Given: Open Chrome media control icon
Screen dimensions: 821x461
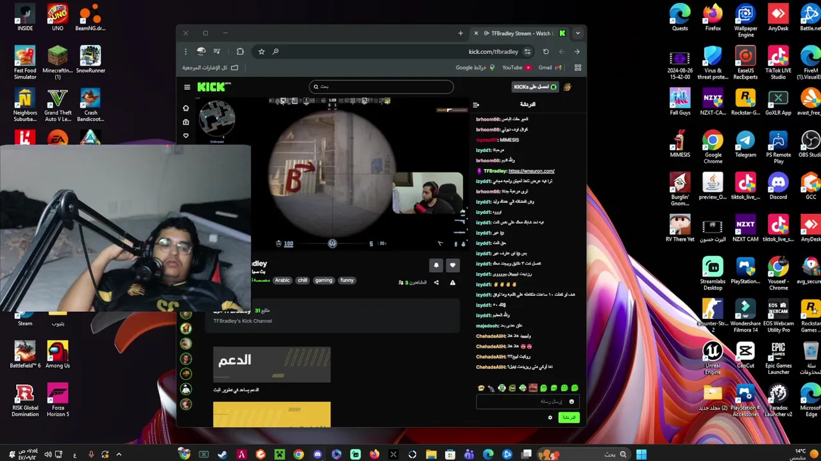Looking at the screenshot, I should click(217, 51).
